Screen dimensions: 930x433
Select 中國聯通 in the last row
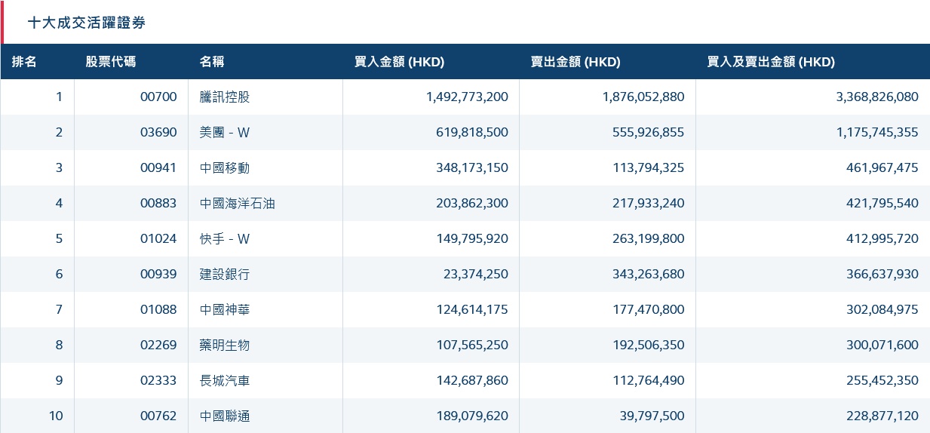(x=224, y=416)
